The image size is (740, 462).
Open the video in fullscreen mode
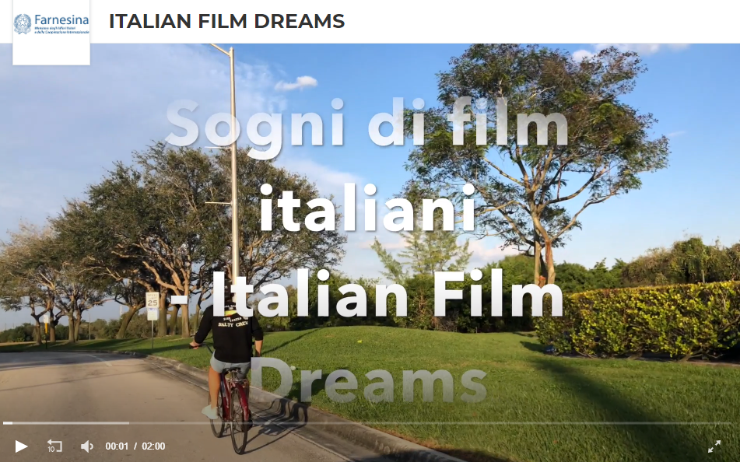click(x=714, y=446)
